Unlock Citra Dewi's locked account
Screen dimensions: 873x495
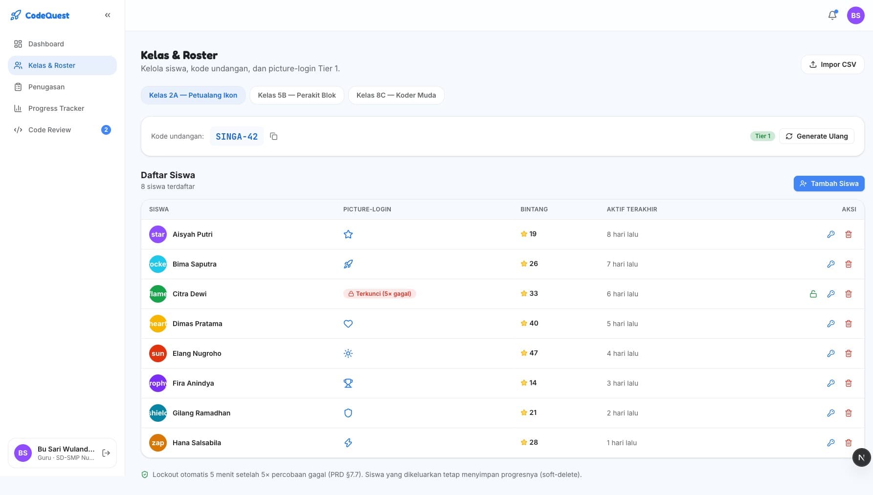(813, 294)
